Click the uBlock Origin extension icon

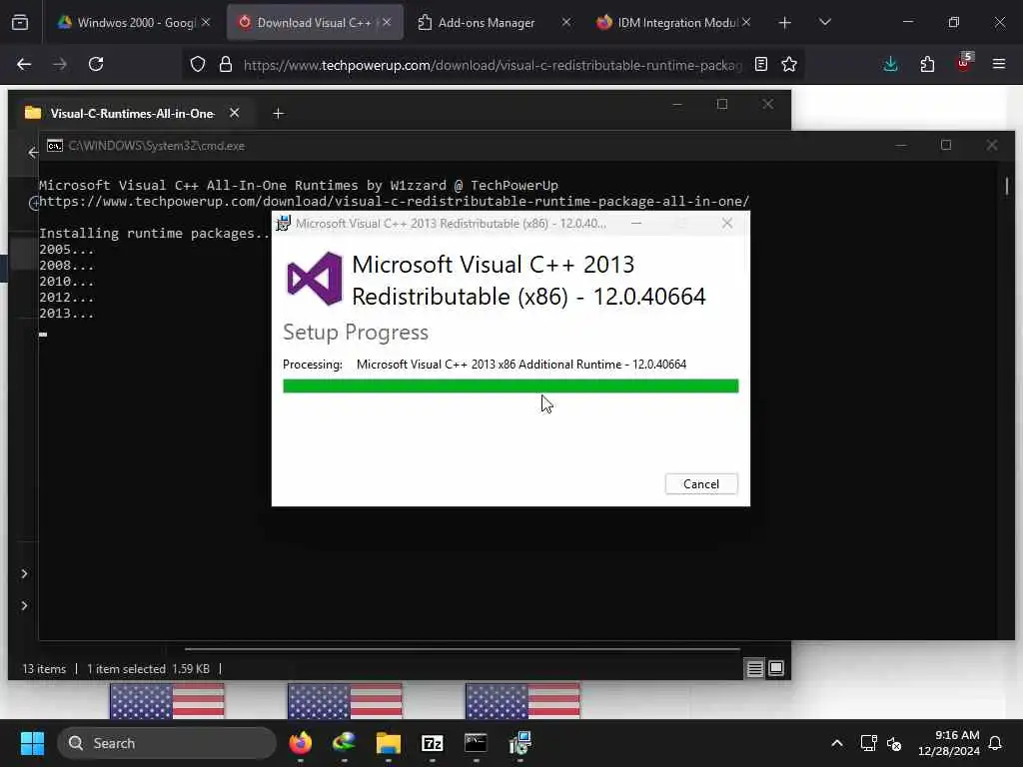(964, 63)
